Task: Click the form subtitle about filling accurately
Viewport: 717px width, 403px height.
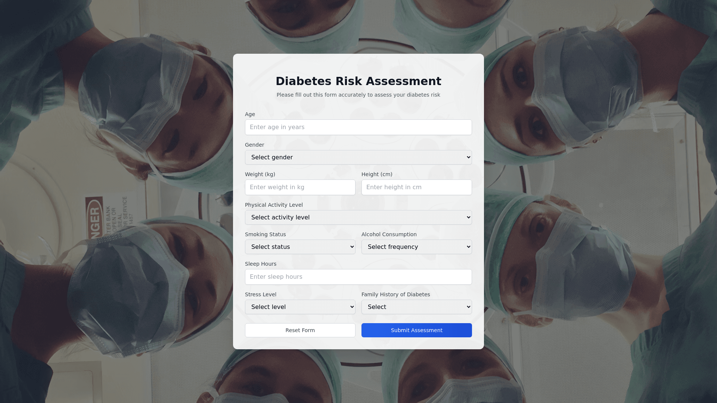Action: (358, 95)
